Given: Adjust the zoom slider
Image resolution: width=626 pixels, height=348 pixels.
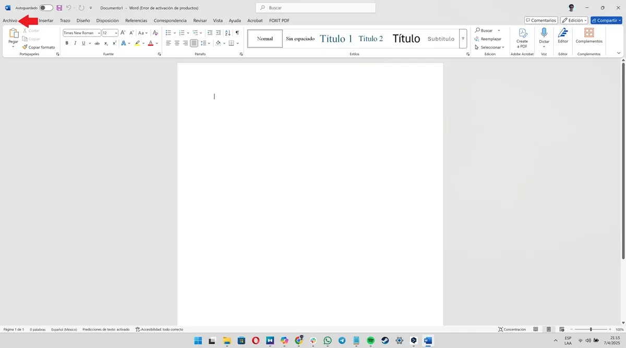Looking at the screenshot, I should [x=591, y=329].
